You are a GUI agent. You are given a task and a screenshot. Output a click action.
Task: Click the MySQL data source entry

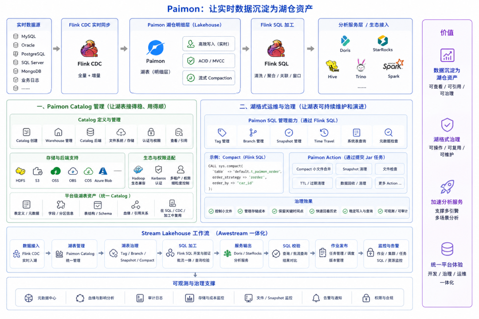pyautogui.click(x=24, y=36)
